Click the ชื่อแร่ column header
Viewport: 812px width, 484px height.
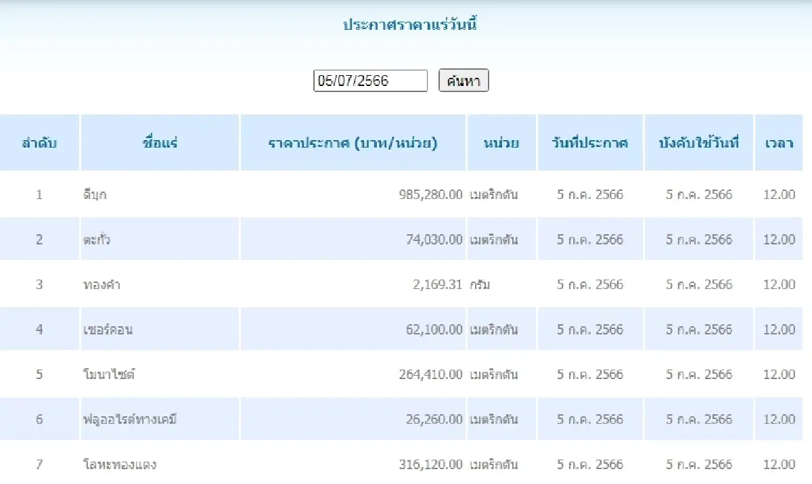click(x=160, y=143)
